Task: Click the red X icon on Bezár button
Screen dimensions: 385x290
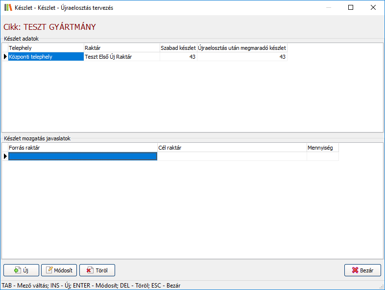Action: (x=355, y=270)
